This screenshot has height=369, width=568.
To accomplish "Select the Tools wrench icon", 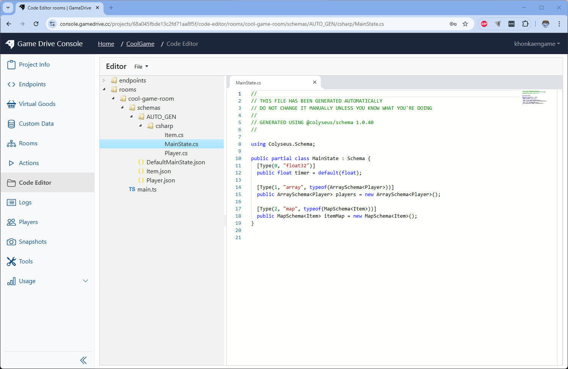I will (12, 261).
